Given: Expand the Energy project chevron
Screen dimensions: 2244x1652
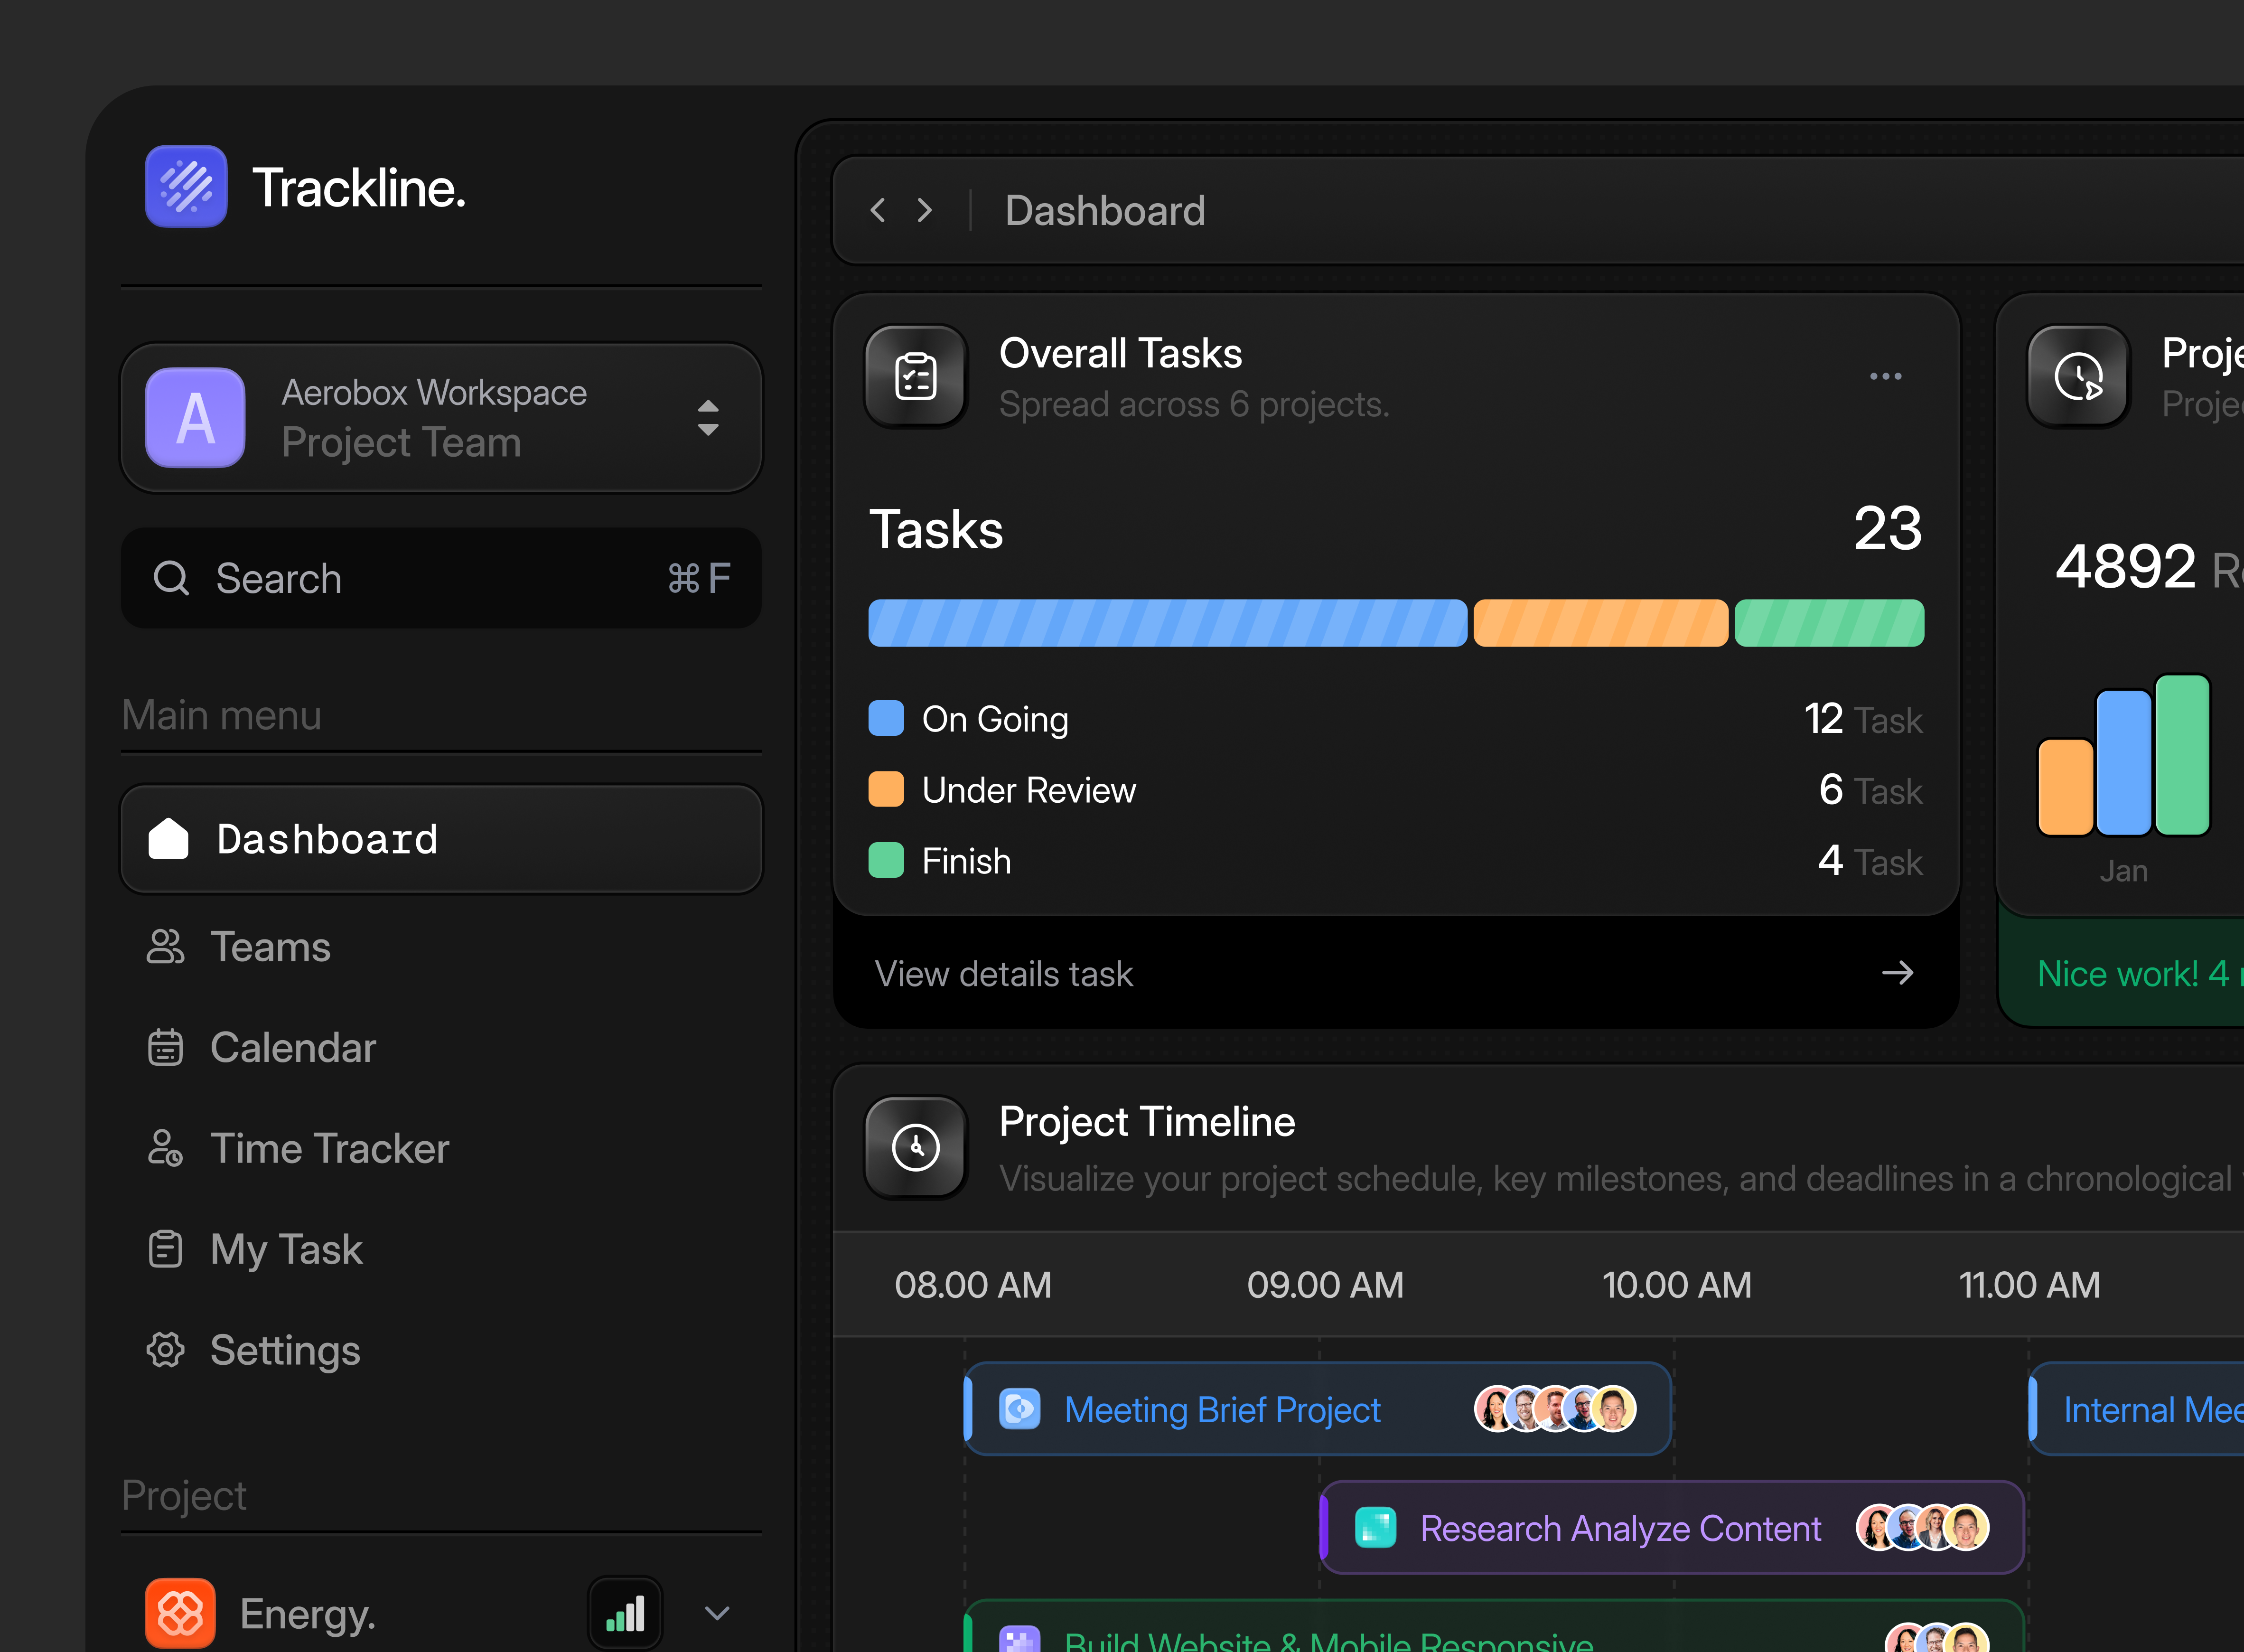Looking at the screenshot, I should click(717, 1613).
